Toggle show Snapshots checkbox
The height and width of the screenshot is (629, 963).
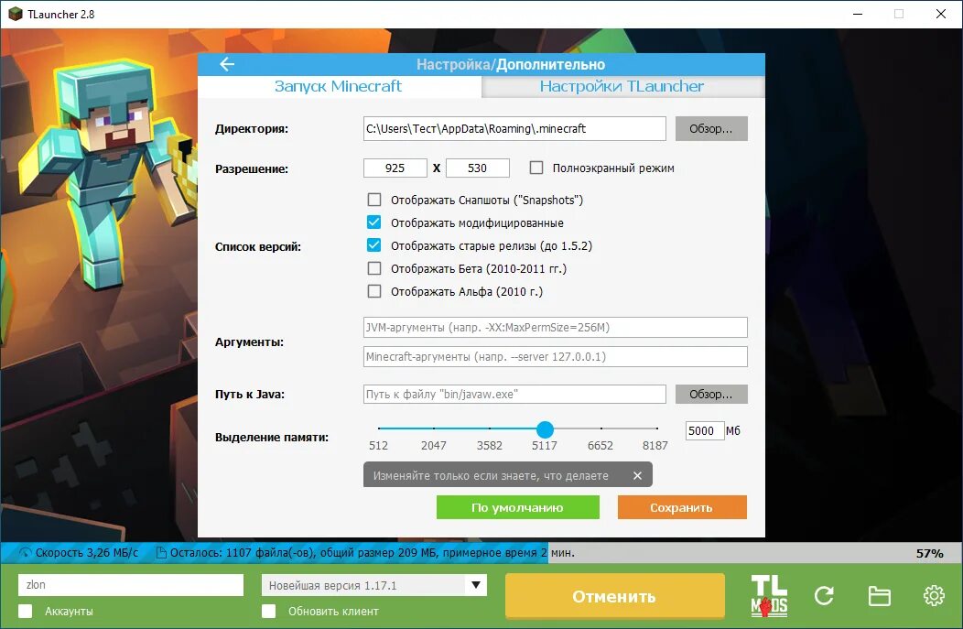374,200
